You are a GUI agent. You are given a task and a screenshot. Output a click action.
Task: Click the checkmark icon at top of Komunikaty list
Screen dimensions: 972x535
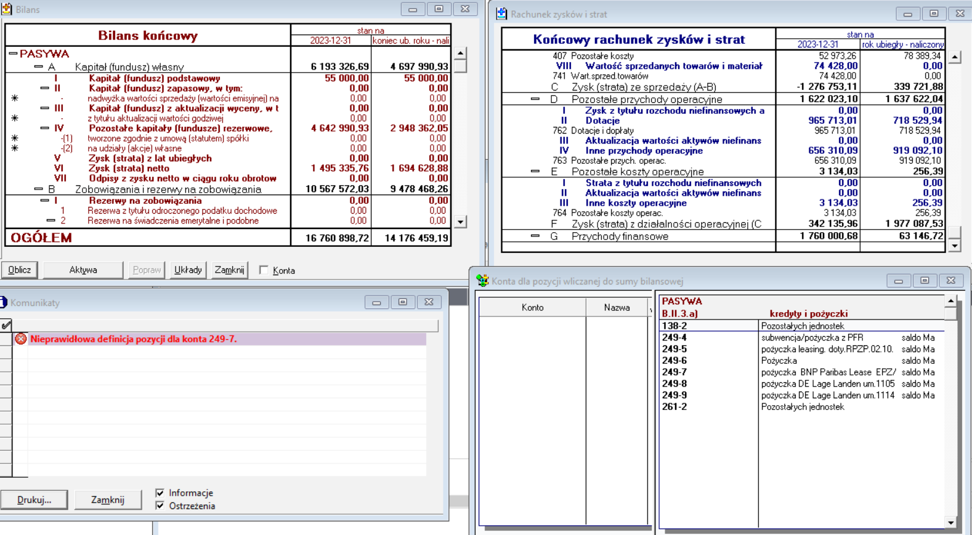click(6, 324)
